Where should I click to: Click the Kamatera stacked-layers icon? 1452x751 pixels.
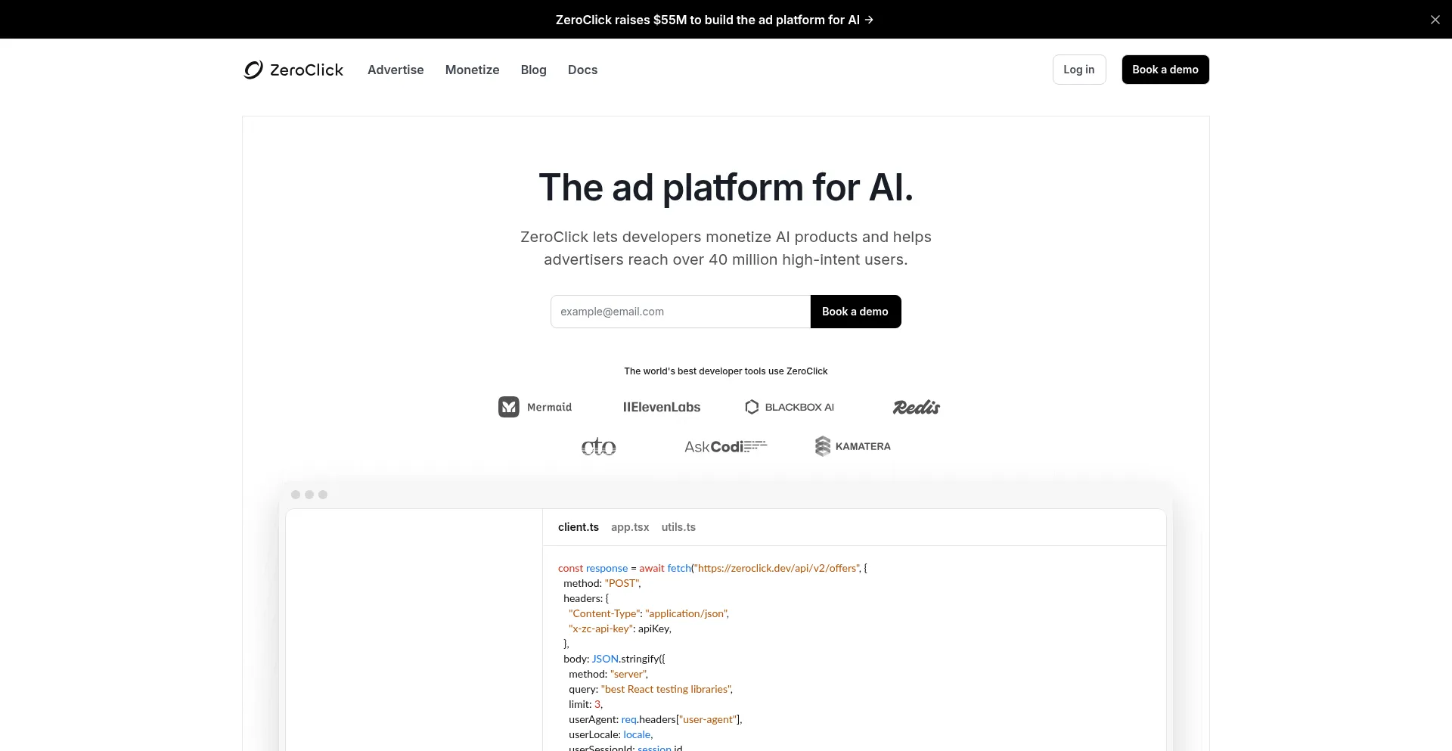[823, 446]
